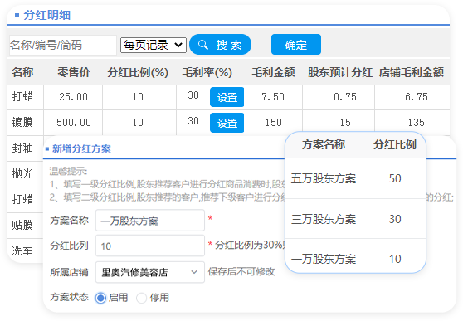Focus the 名称/编号/简码 search field

pos(63,45)
